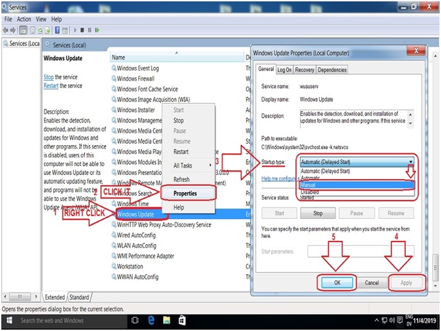
Task: Click the blue Help question-mark toolbar icon
Action: (x=57, y=30)
